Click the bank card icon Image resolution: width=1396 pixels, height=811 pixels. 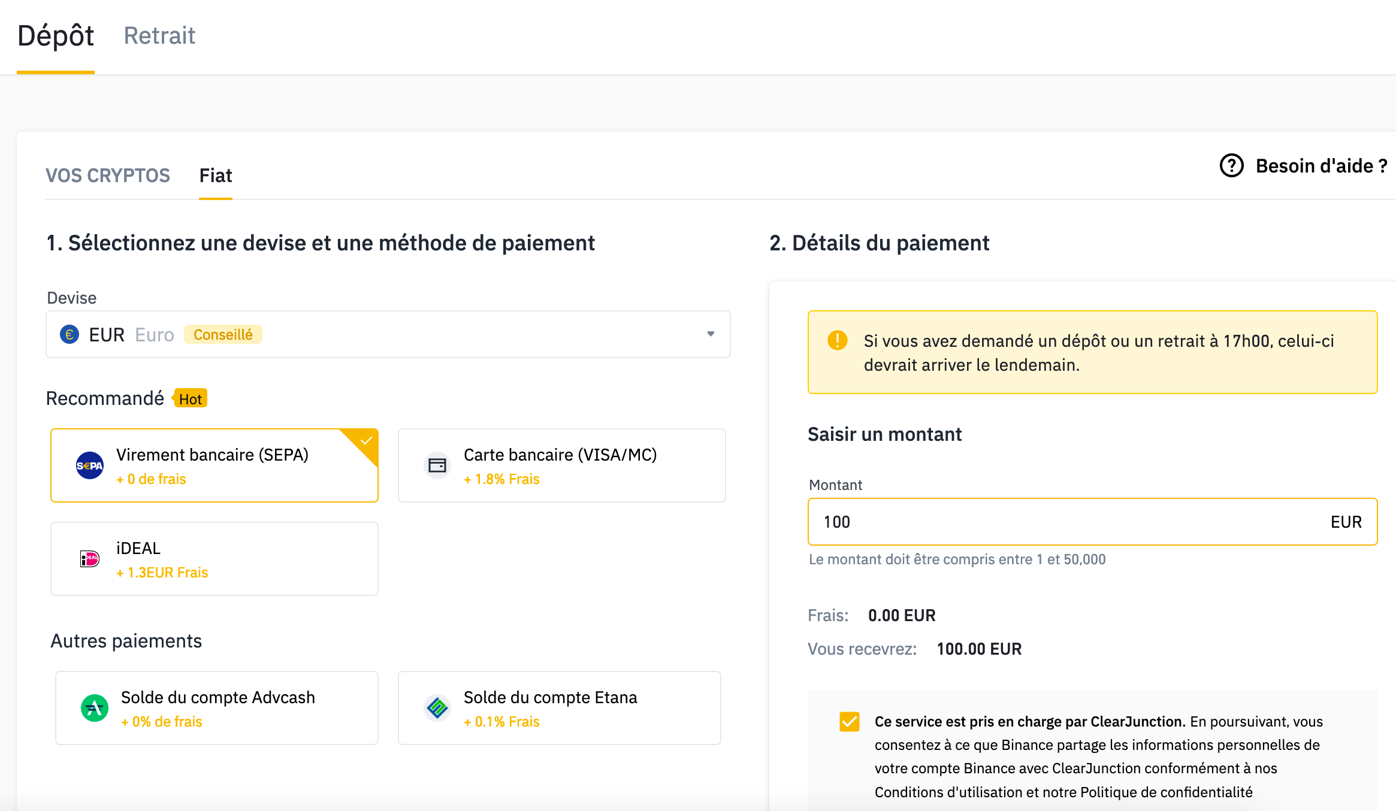(x=437, y=465)
